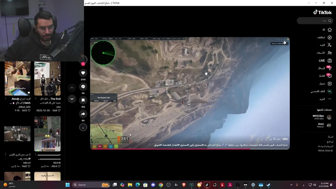Click the search magnifier icon
Screen dimensions: 336x189
pos(330,20)
